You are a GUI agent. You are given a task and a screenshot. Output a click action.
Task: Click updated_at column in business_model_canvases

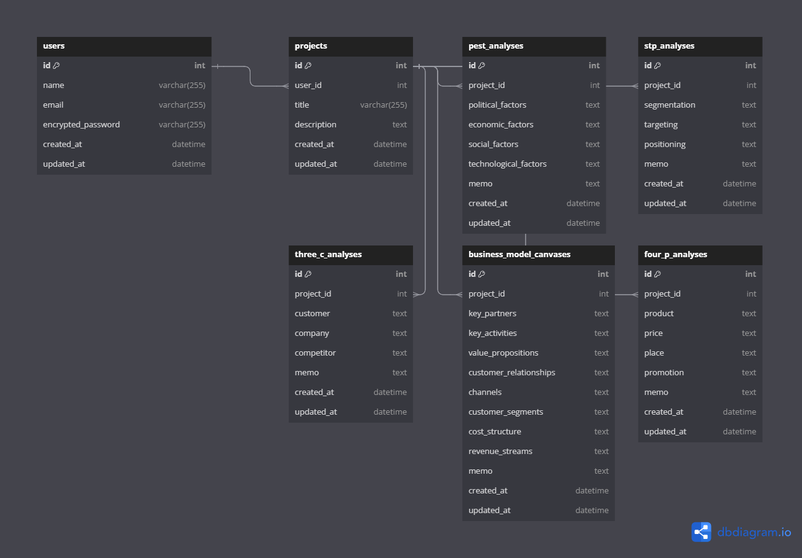pyautogui.click(x=539, y=510)
